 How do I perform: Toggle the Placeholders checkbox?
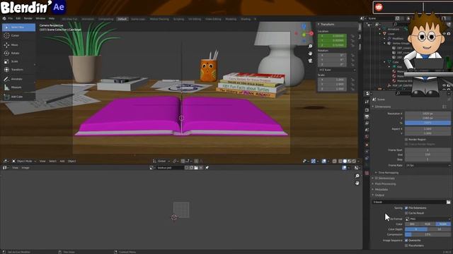click(406, 246)
